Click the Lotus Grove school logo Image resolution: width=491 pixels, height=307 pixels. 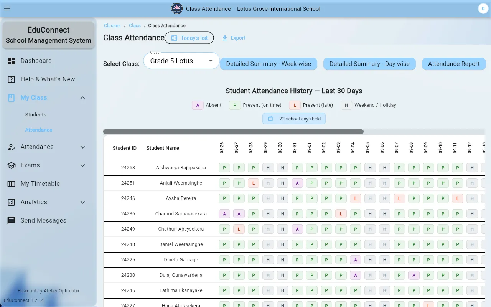(177, 8)
